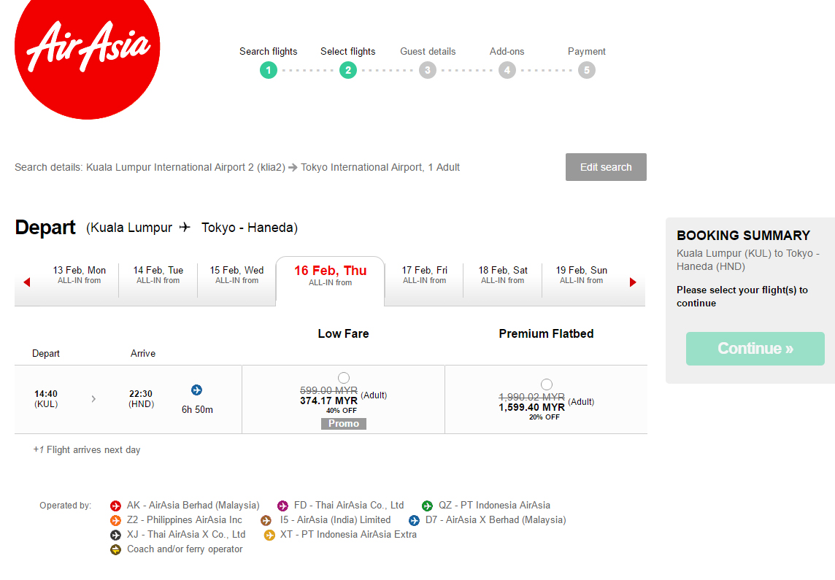This screenshot has height=580, width=835.
Task: Click the Payment step label
Action: (x=586, y=52)
